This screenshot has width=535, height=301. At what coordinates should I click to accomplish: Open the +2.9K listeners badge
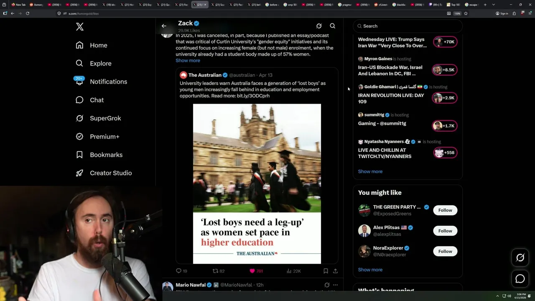[445, 98]
